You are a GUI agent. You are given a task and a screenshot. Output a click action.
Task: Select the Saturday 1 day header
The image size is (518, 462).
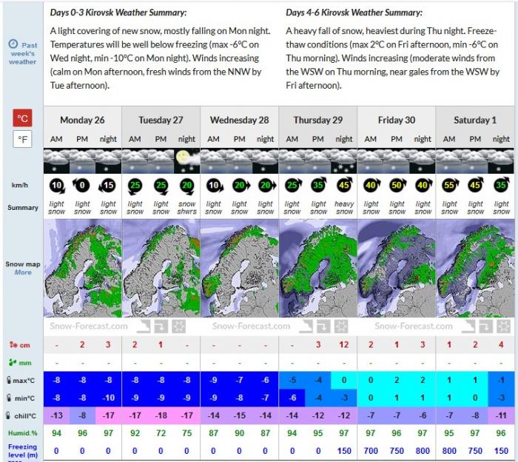coord(475,120)
